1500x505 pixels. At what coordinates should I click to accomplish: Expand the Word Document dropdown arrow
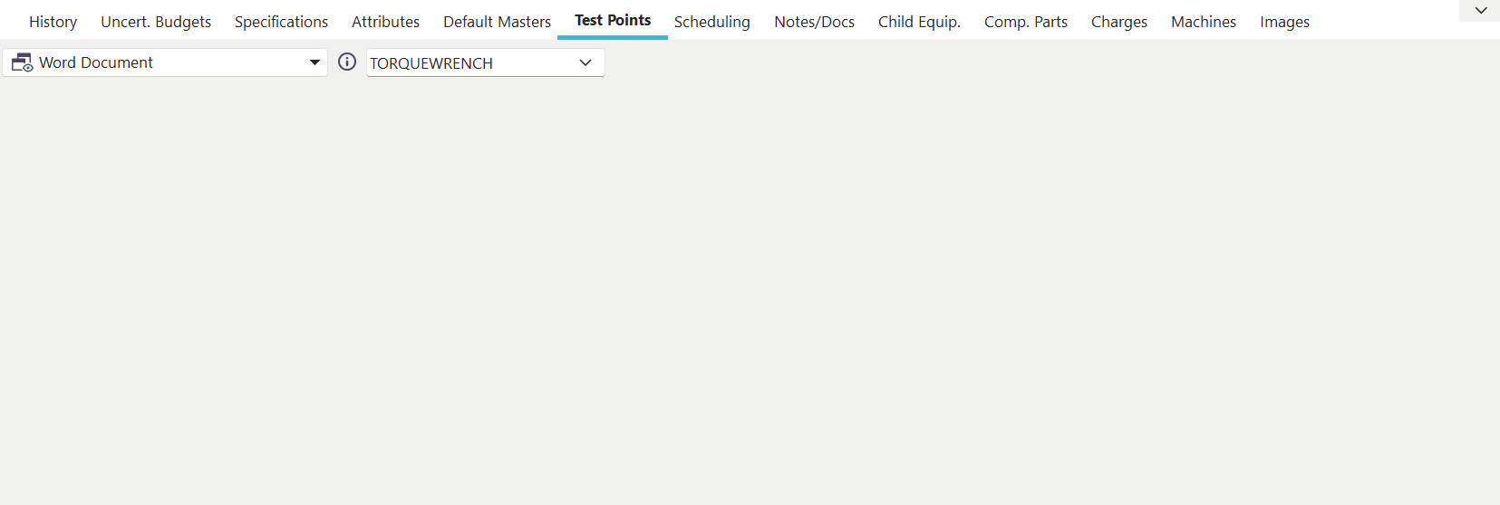coord(315,62)
